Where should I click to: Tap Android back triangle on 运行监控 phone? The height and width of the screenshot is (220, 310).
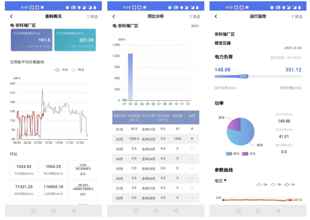[x=278, y=211]
